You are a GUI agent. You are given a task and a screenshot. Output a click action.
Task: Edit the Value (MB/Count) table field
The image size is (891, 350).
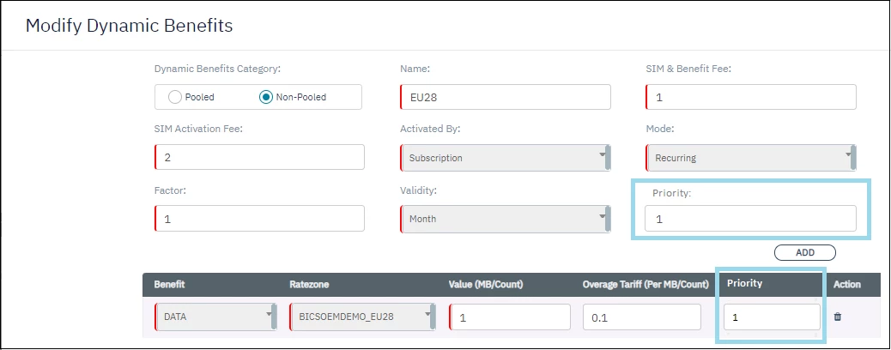click(510, 317)
